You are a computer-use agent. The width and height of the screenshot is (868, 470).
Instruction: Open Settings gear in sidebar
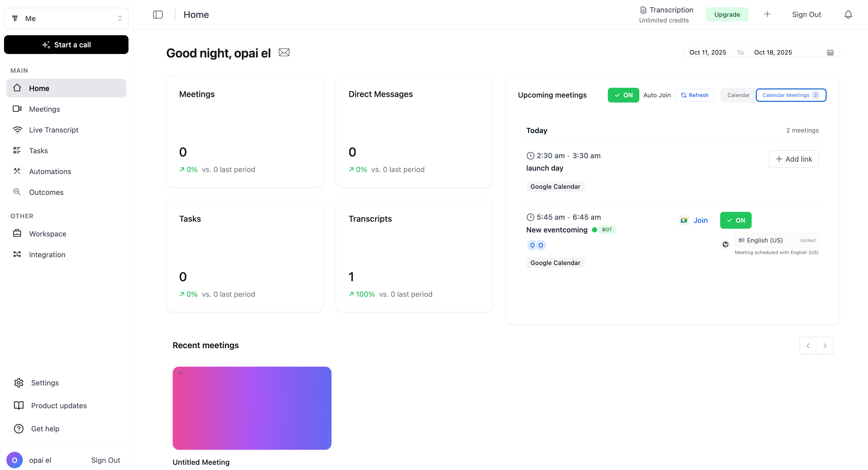(19, 383)
